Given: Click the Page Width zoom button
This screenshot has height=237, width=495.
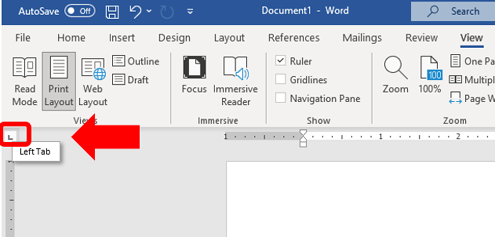Looking at the screenshot, I should 472,99.
